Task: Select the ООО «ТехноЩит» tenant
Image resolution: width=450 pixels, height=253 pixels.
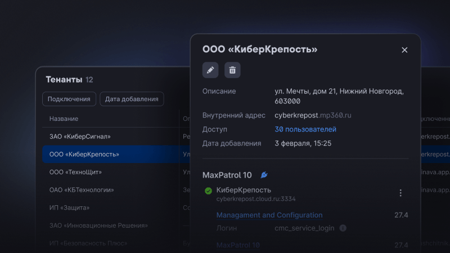Action: pos(76,172)
